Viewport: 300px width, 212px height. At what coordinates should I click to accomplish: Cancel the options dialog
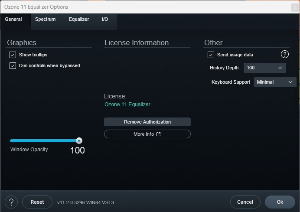[x=245, y=202]
